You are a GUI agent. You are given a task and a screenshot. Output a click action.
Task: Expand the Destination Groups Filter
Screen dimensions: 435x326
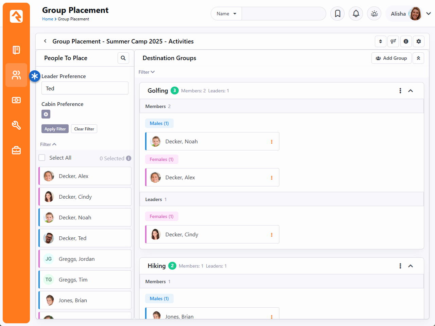pyautogui.click(x=146, y=72)
